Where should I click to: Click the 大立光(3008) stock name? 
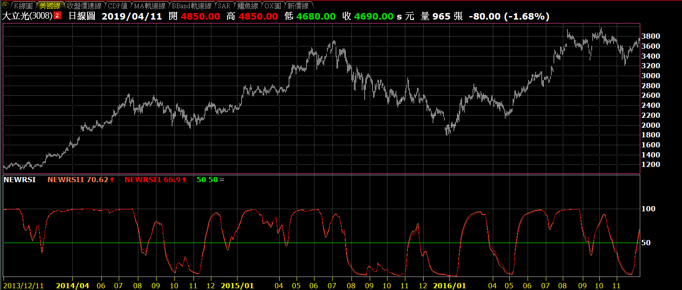tap(27, 17)
